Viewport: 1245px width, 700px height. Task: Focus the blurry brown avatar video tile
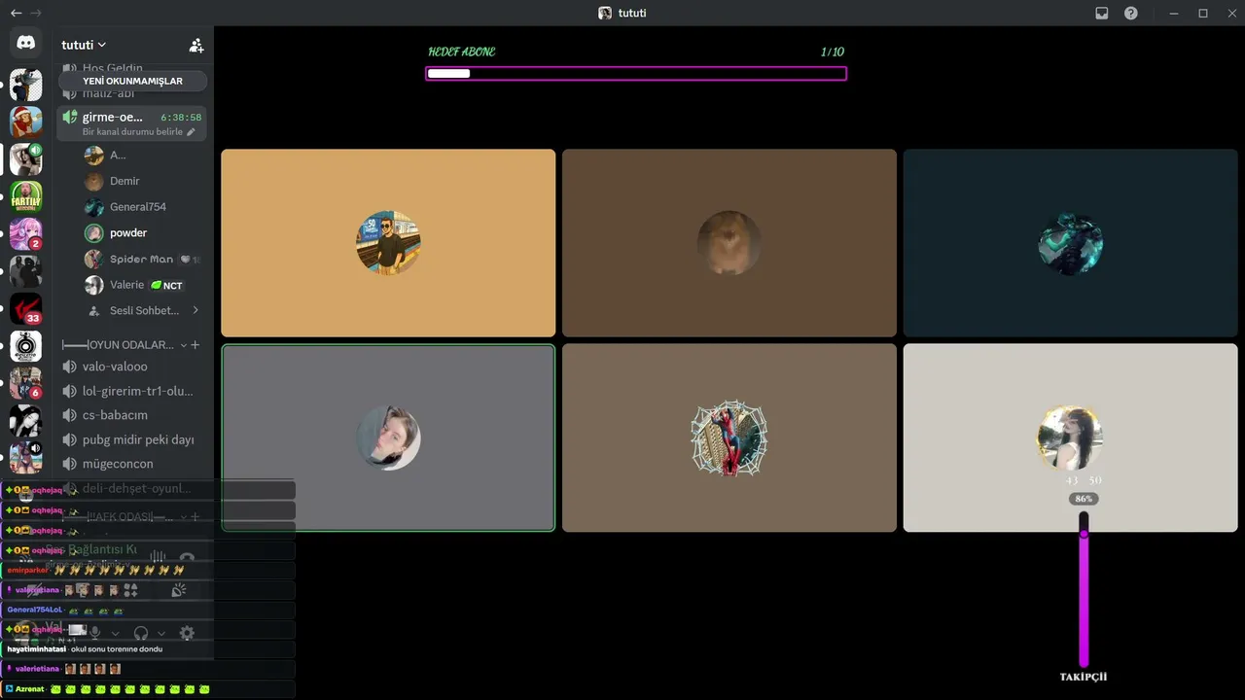coord(729,243)
